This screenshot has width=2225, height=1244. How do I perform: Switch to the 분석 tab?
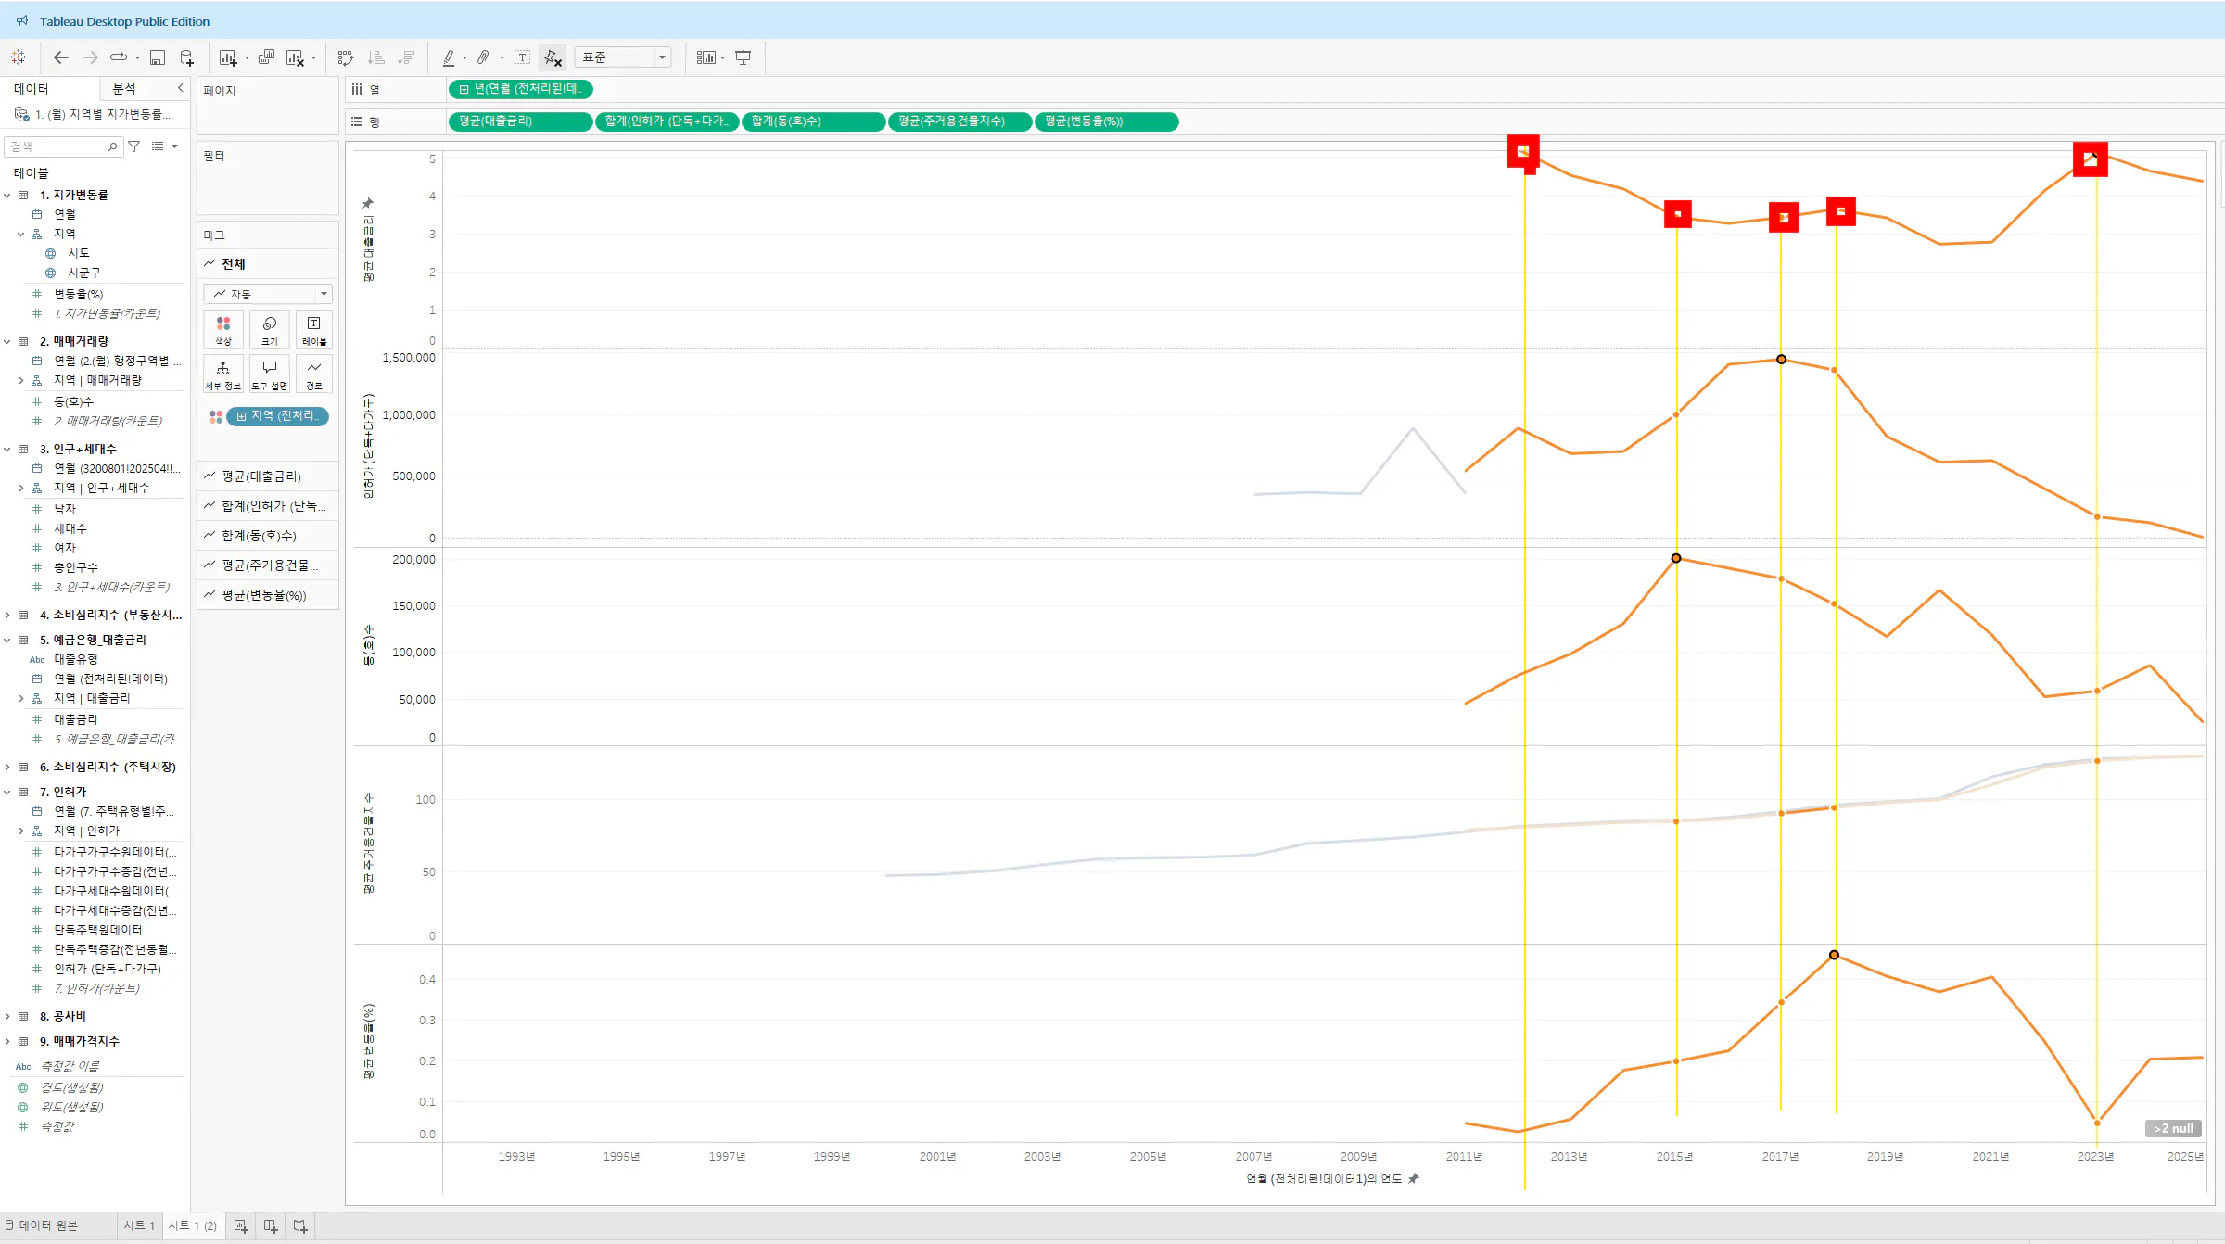[x=124, y=88]
